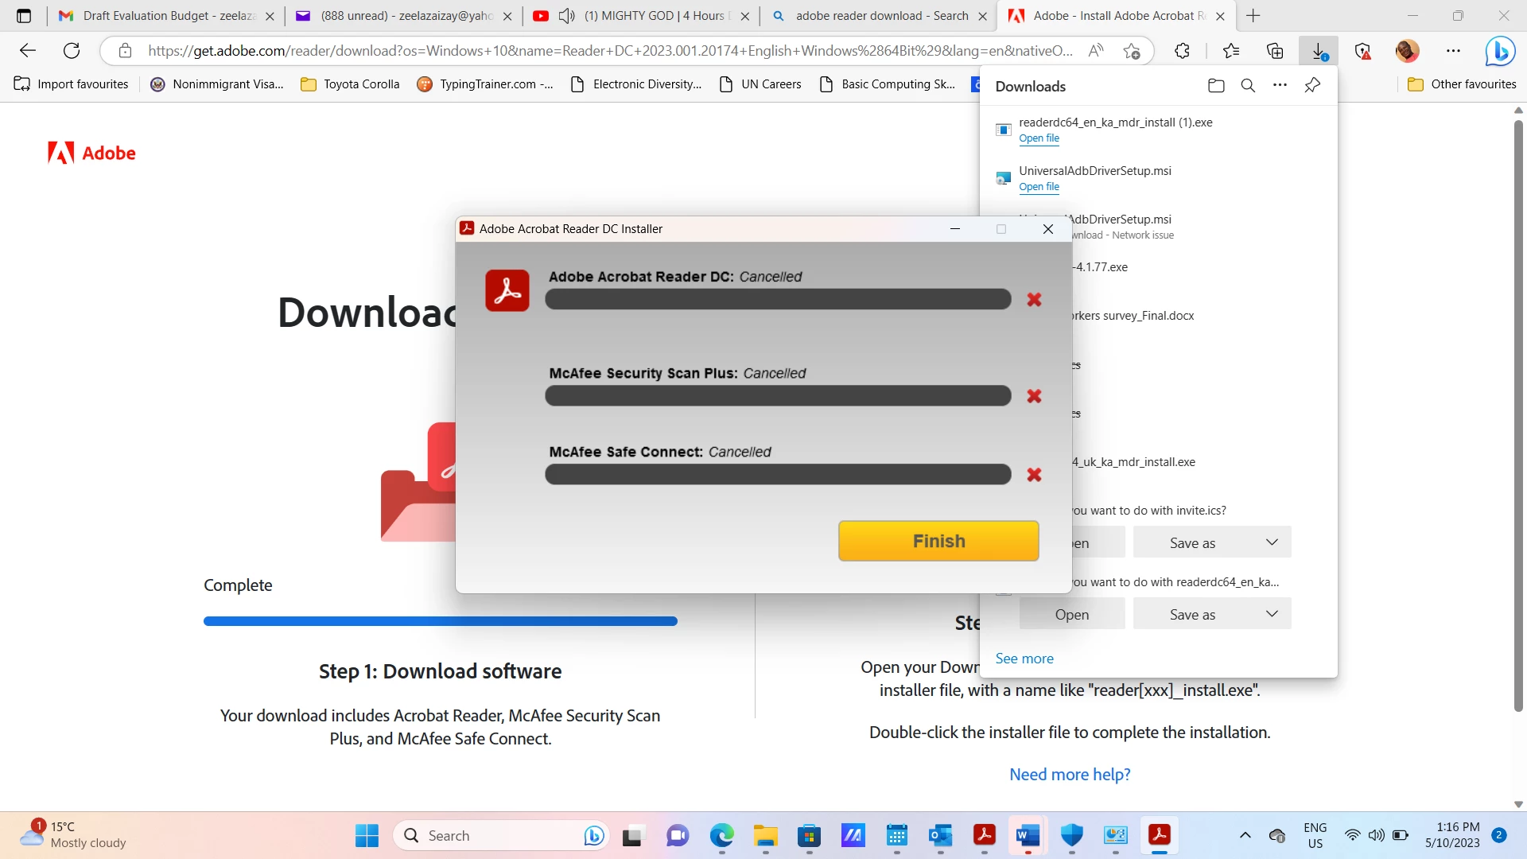This screenshot has width=1527, height=859.
Task: Click the browser Extensions puzzle icon
Action: (x=1182, y=51)
